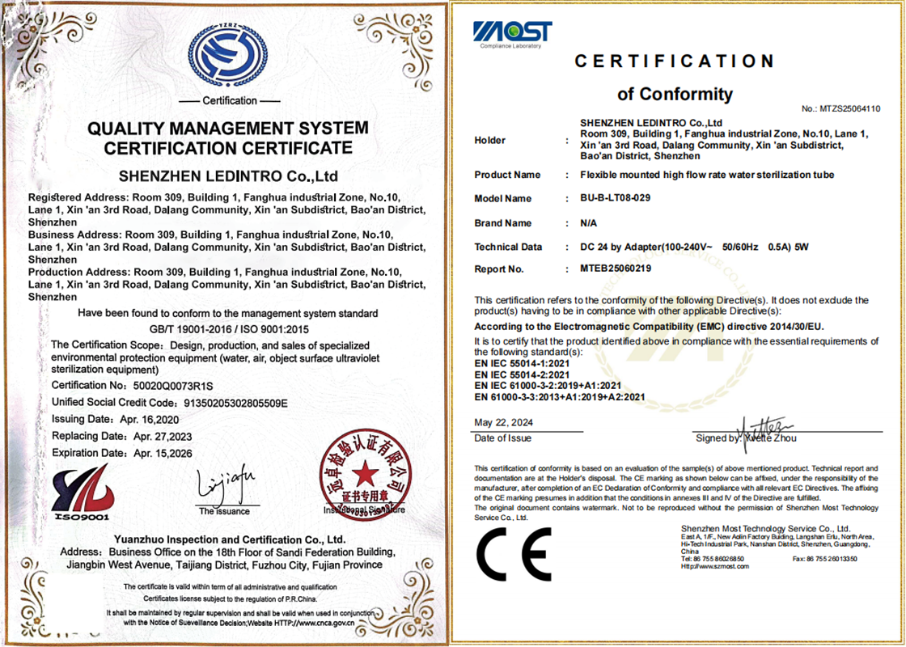Click the Yvette Zhou signature
The image size is (906, 647).
click(760, 430)
